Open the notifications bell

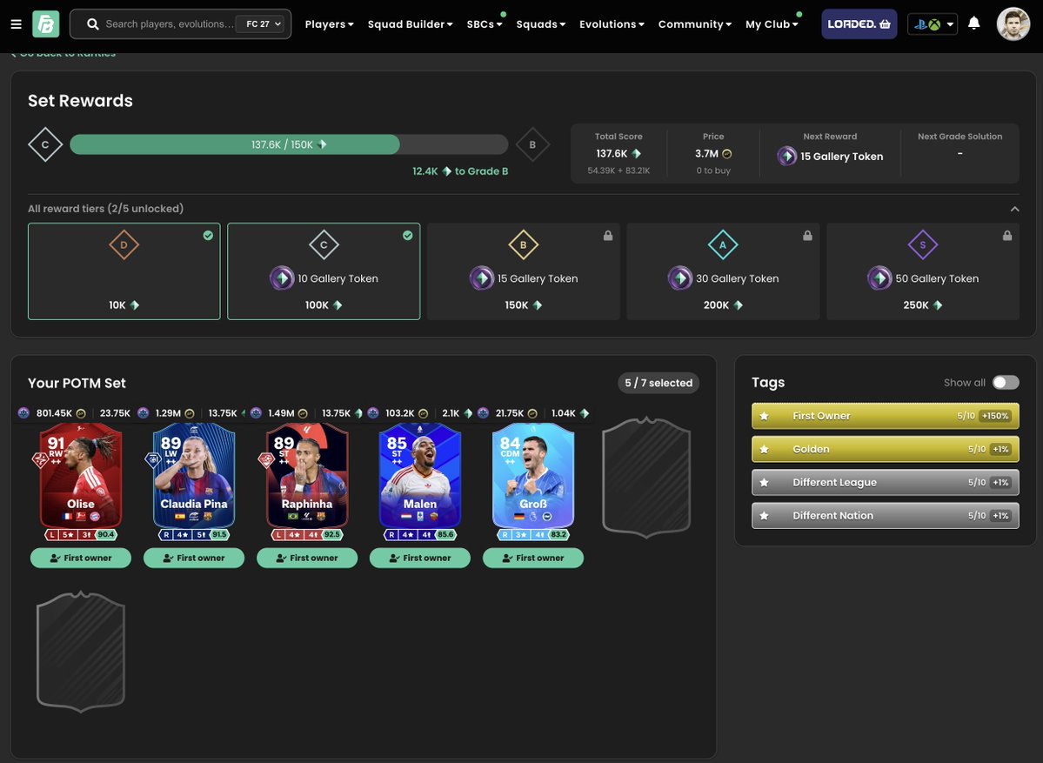pos(973,23)
